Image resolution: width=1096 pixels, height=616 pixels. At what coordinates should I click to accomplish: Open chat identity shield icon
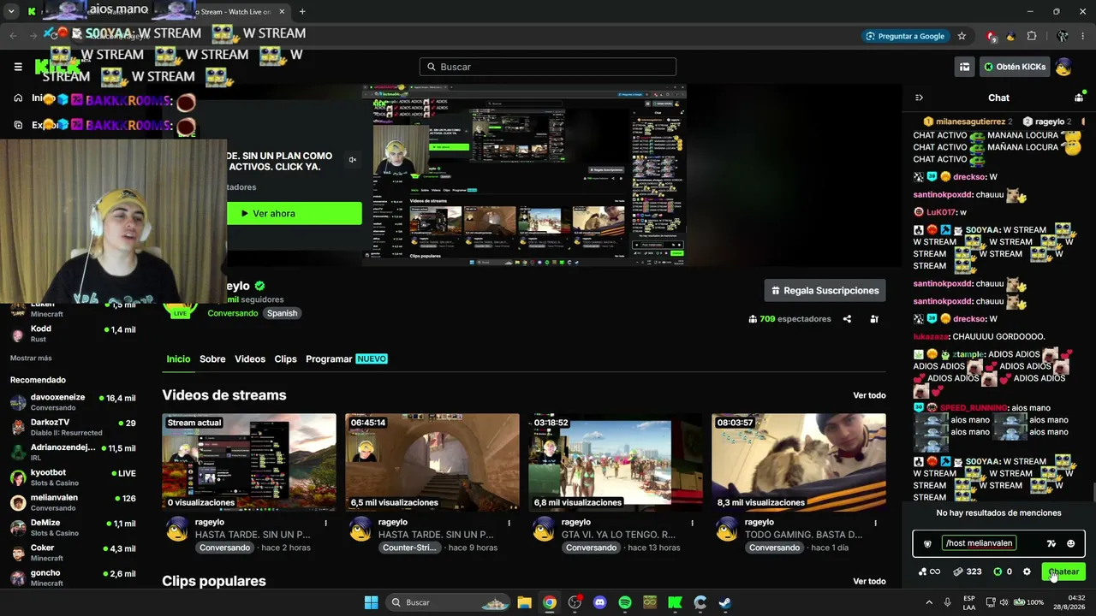(927, 543)
